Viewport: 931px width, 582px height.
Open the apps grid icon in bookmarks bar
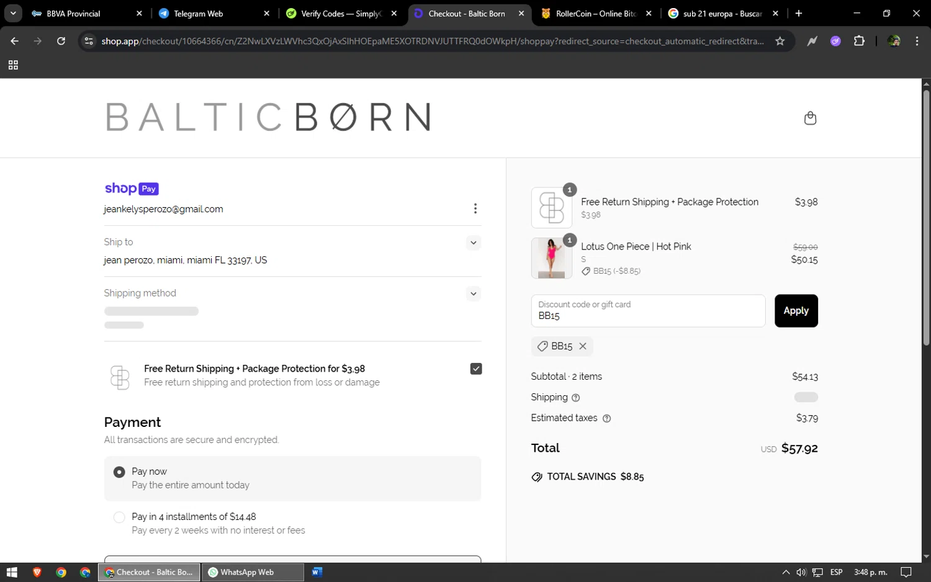(x=13, y=65)
